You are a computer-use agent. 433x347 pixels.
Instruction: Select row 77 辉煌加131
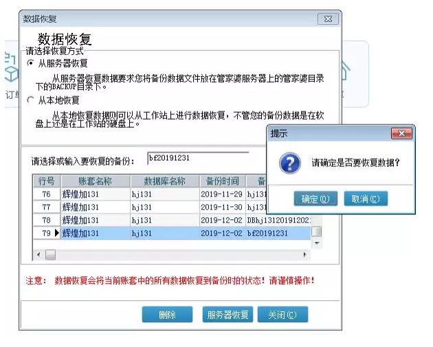(x=149, y=207)
